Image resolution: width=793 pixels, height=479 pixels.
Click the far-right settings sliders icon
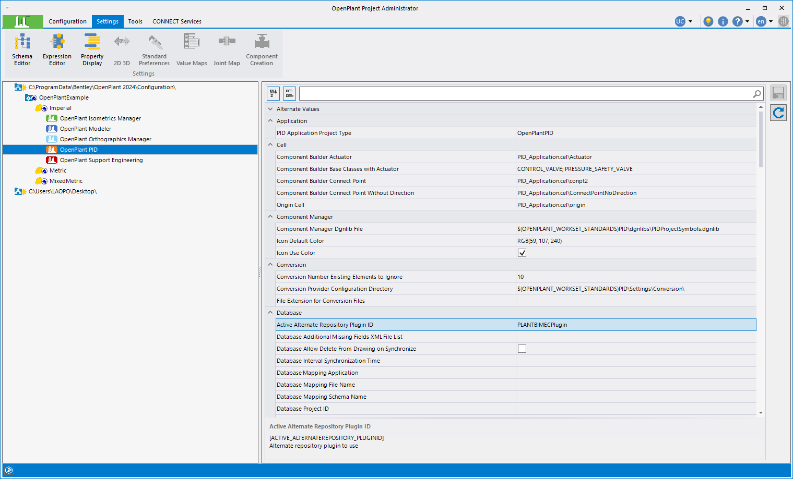pyautogui.click(x=783, y=21)
